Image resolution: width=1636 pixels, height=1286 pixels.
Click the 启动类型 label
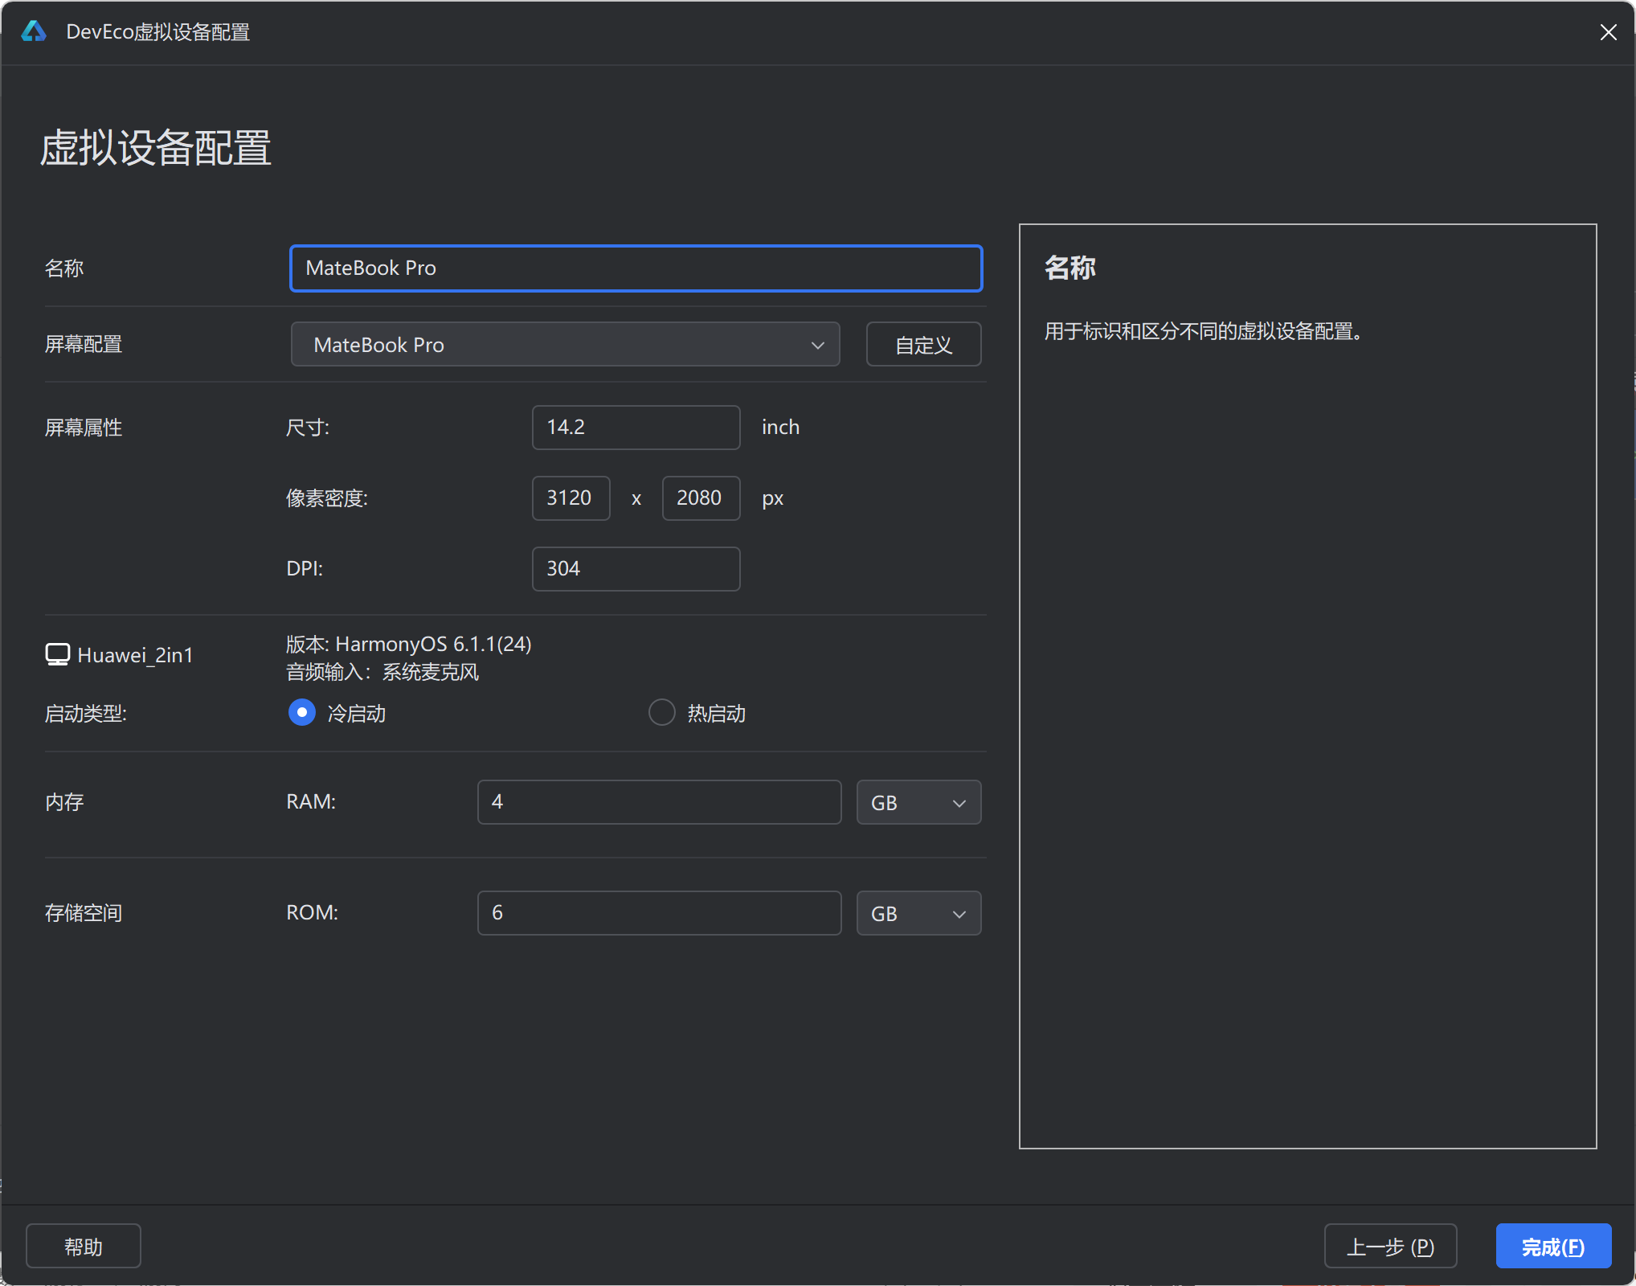tap(86, 714)
